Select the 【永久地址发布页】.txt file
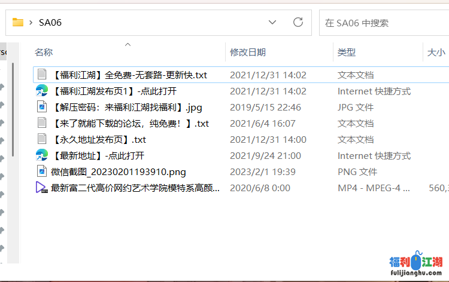Screen dimensions: 449x282 pyautogui.click(x=99, y=139)
